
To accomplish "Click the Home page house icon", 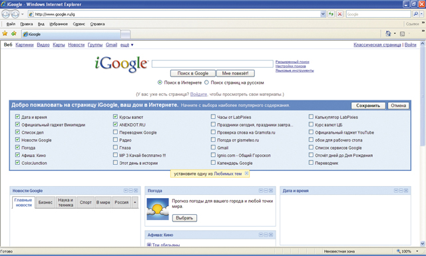I will (x=388, y=33).
